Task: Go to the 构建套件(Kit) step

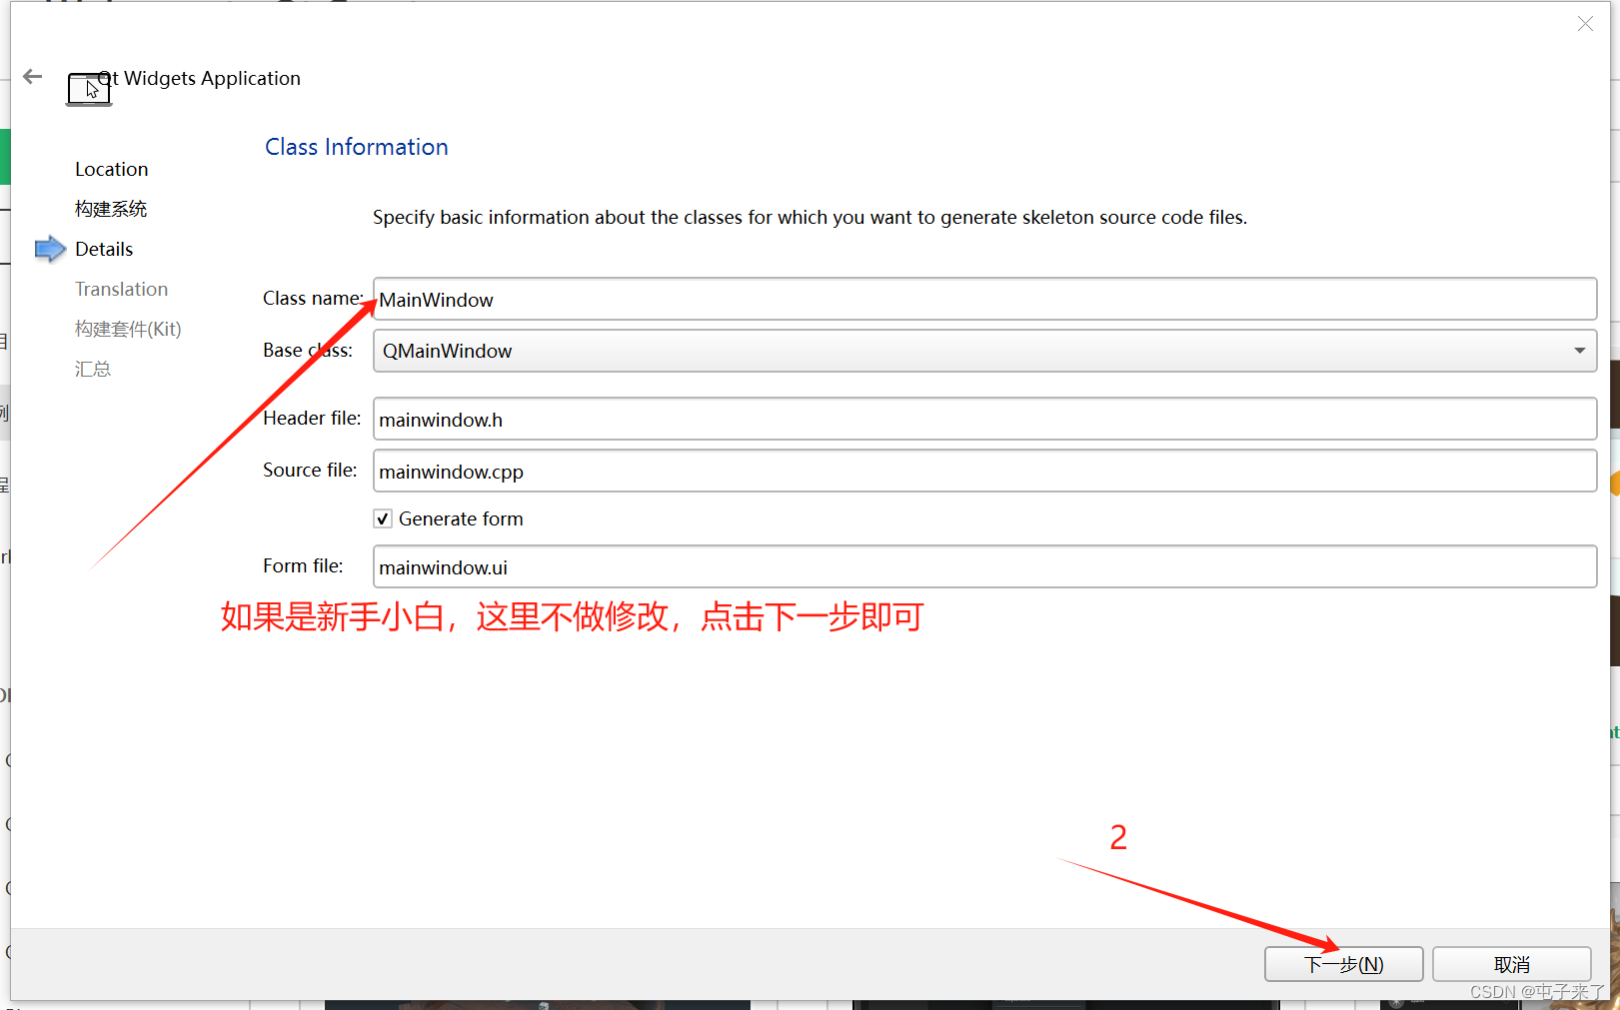Action: coord(128,329)
